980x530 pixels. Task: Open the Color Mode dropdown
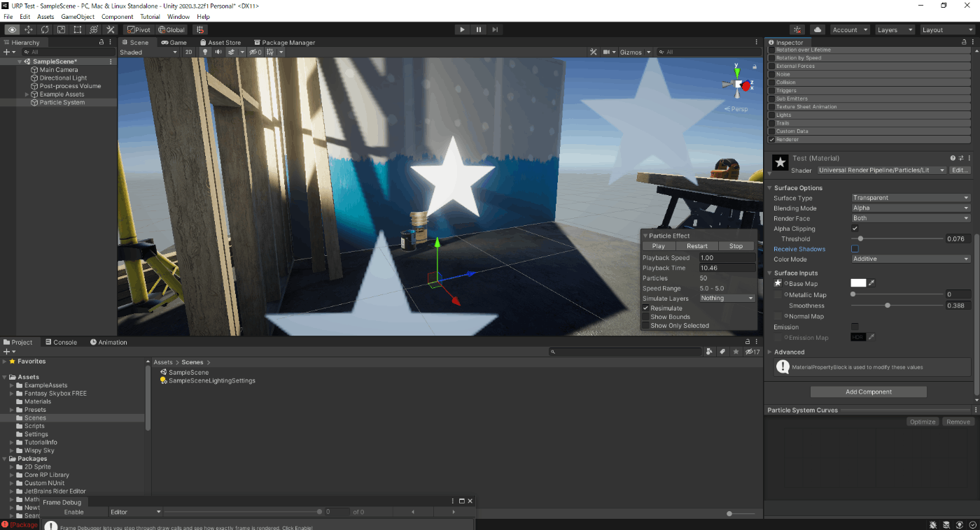tap(911, 259)
